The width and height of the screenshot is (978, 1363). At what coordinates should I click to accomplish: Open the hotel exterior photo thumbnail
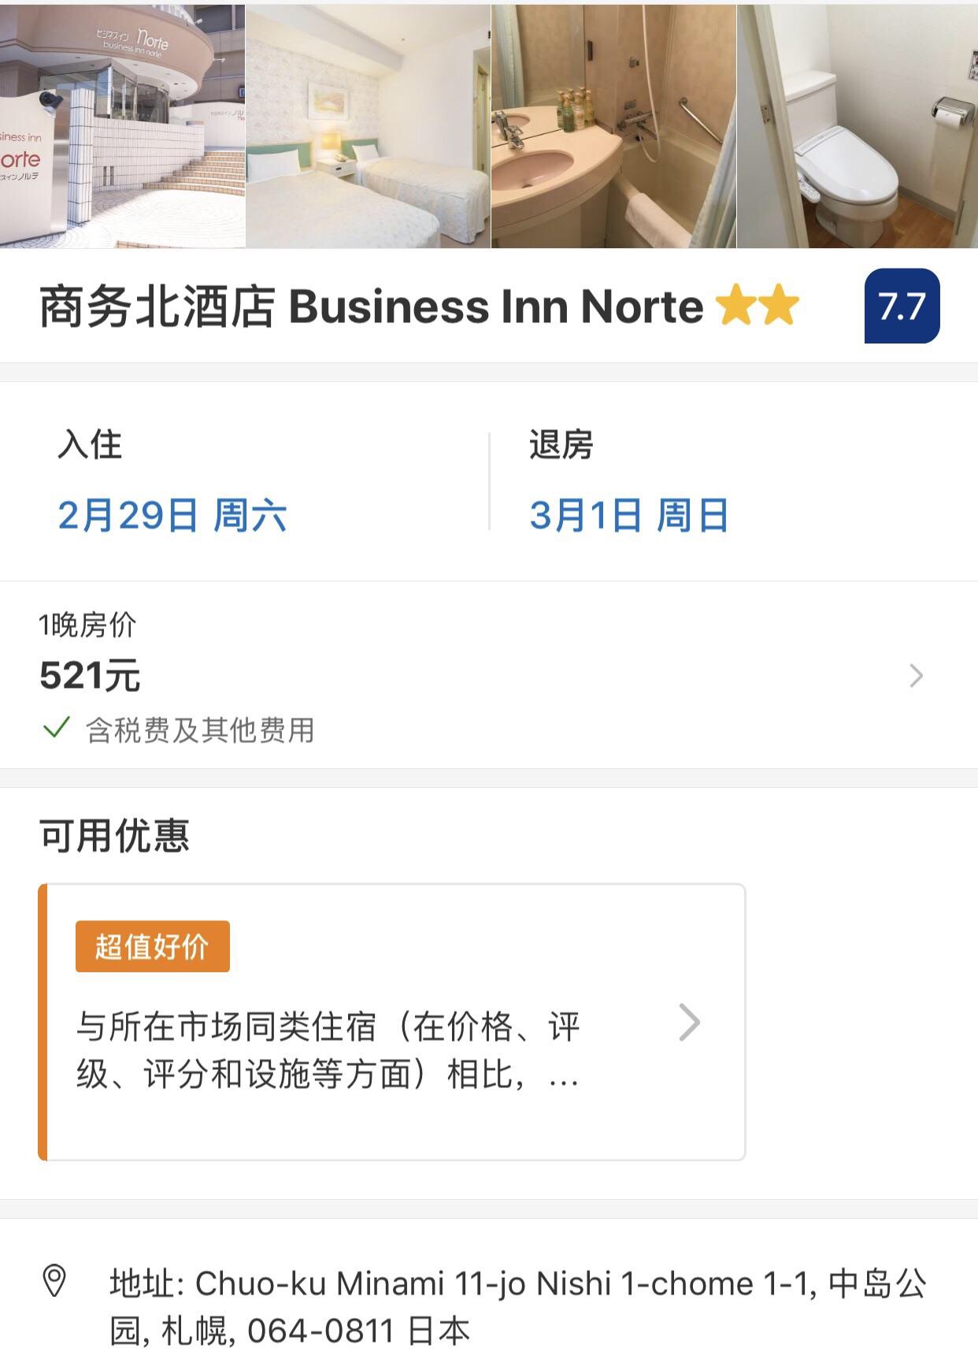122,126
